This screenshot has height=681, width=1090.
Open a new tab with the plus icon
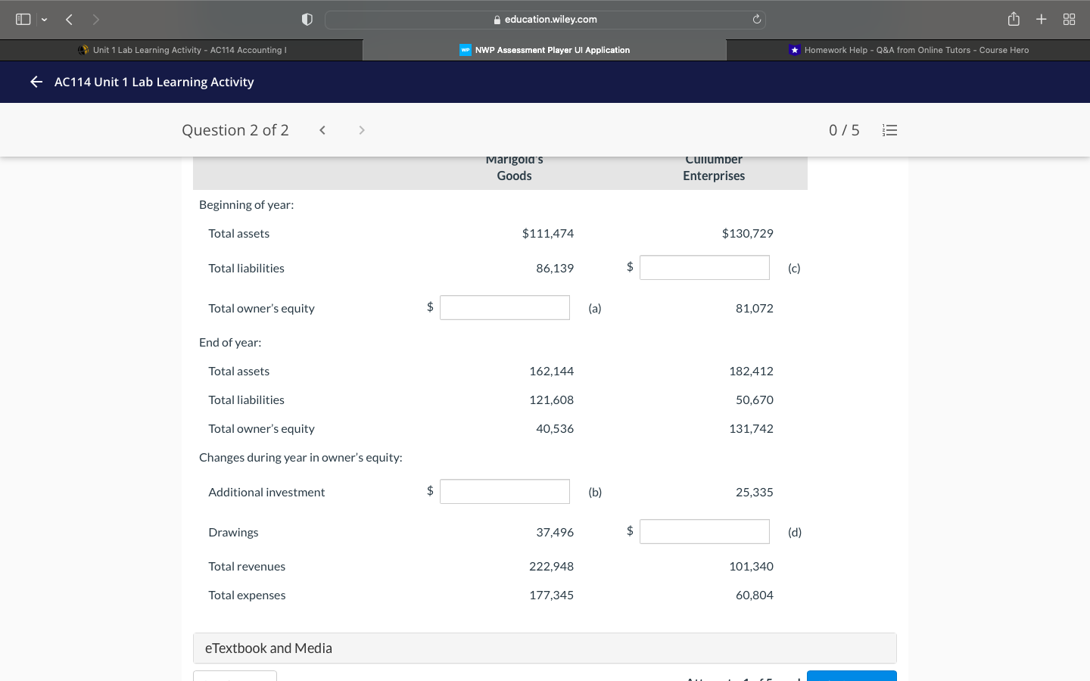[x=1041, y=19]
